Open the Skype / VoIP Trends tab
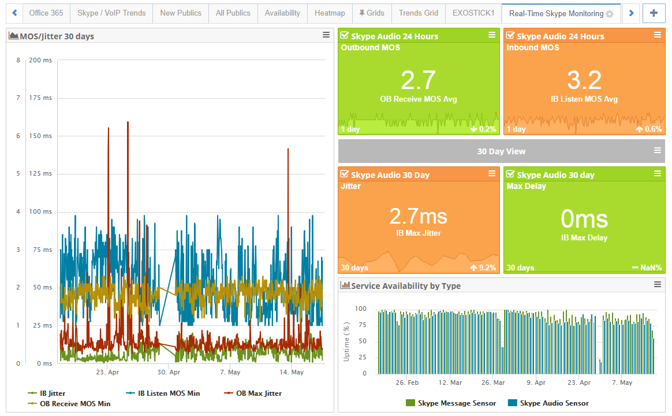The height and width of the screenshot is (416, 672). (111, 13)
